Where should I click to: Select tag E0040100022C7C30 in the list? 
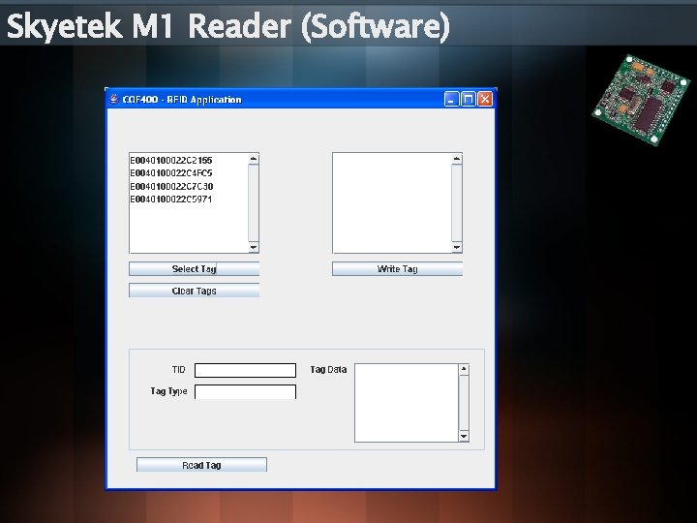pos(171,186)
